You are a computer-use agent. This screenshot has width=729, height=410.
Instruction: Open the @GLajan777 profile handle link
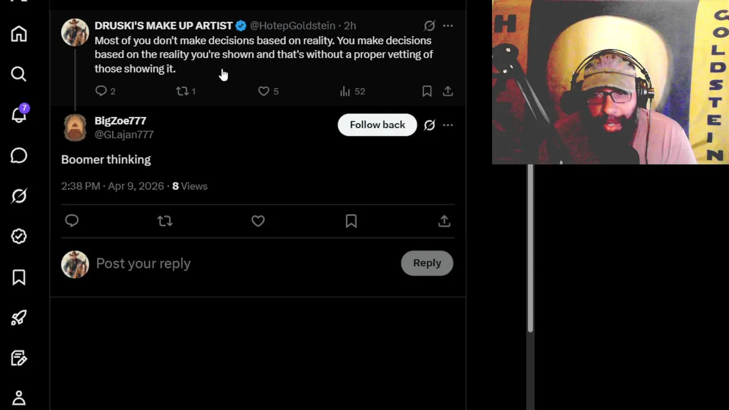tap(124, 135)
